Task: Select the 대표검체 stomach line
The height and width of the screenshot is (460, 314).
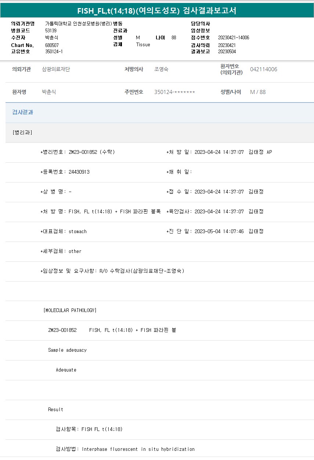Action: (64, 231)
